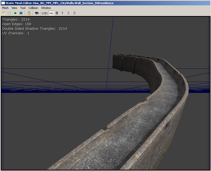Select the Auto LOD button
Image resolution: width=211 pixels, height=171 pixels.
tap(51, 13)
